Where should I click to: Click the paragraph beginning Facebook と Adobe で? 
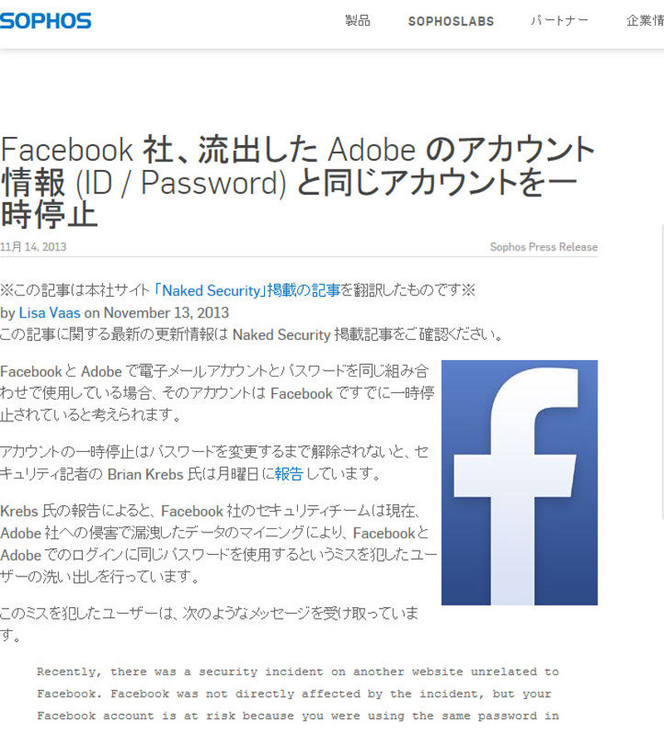click(x=216, y=393)
